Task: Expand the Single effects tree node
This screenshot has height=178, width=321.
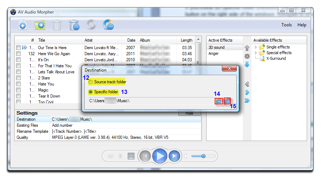Action: 256,47
